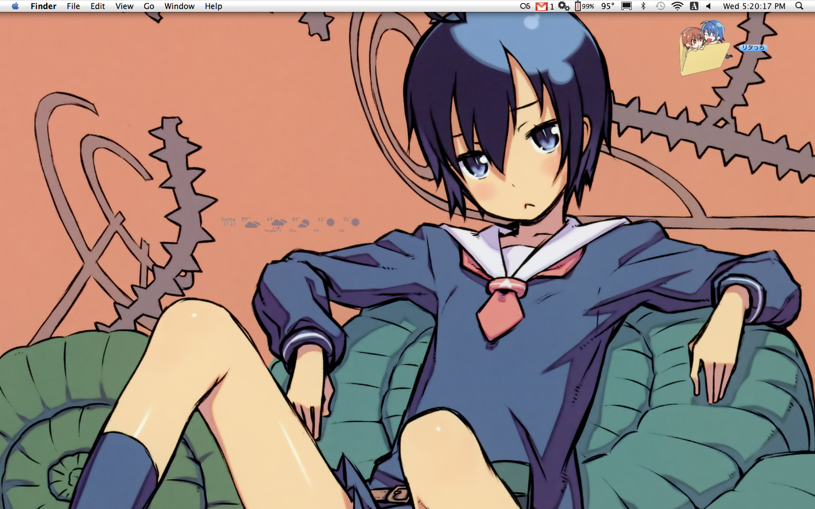Click the Sat sunny forecast icon
This screenshot has width=815, height=509.
pos(355,222)
